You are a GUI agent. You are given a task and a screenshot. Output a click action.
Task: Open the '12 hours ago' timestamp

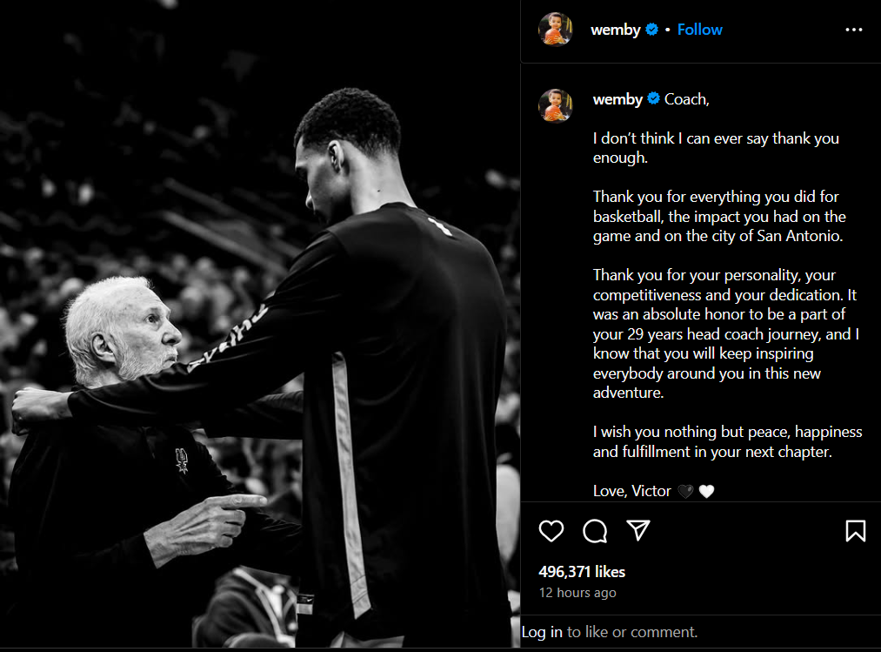(577, 592)
